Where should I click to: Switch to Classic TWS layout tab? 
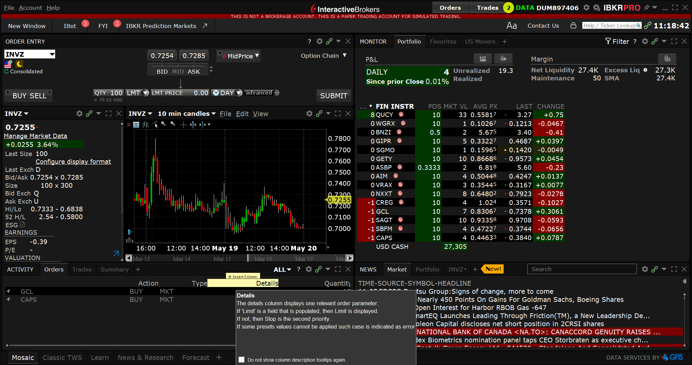(62, 358)
